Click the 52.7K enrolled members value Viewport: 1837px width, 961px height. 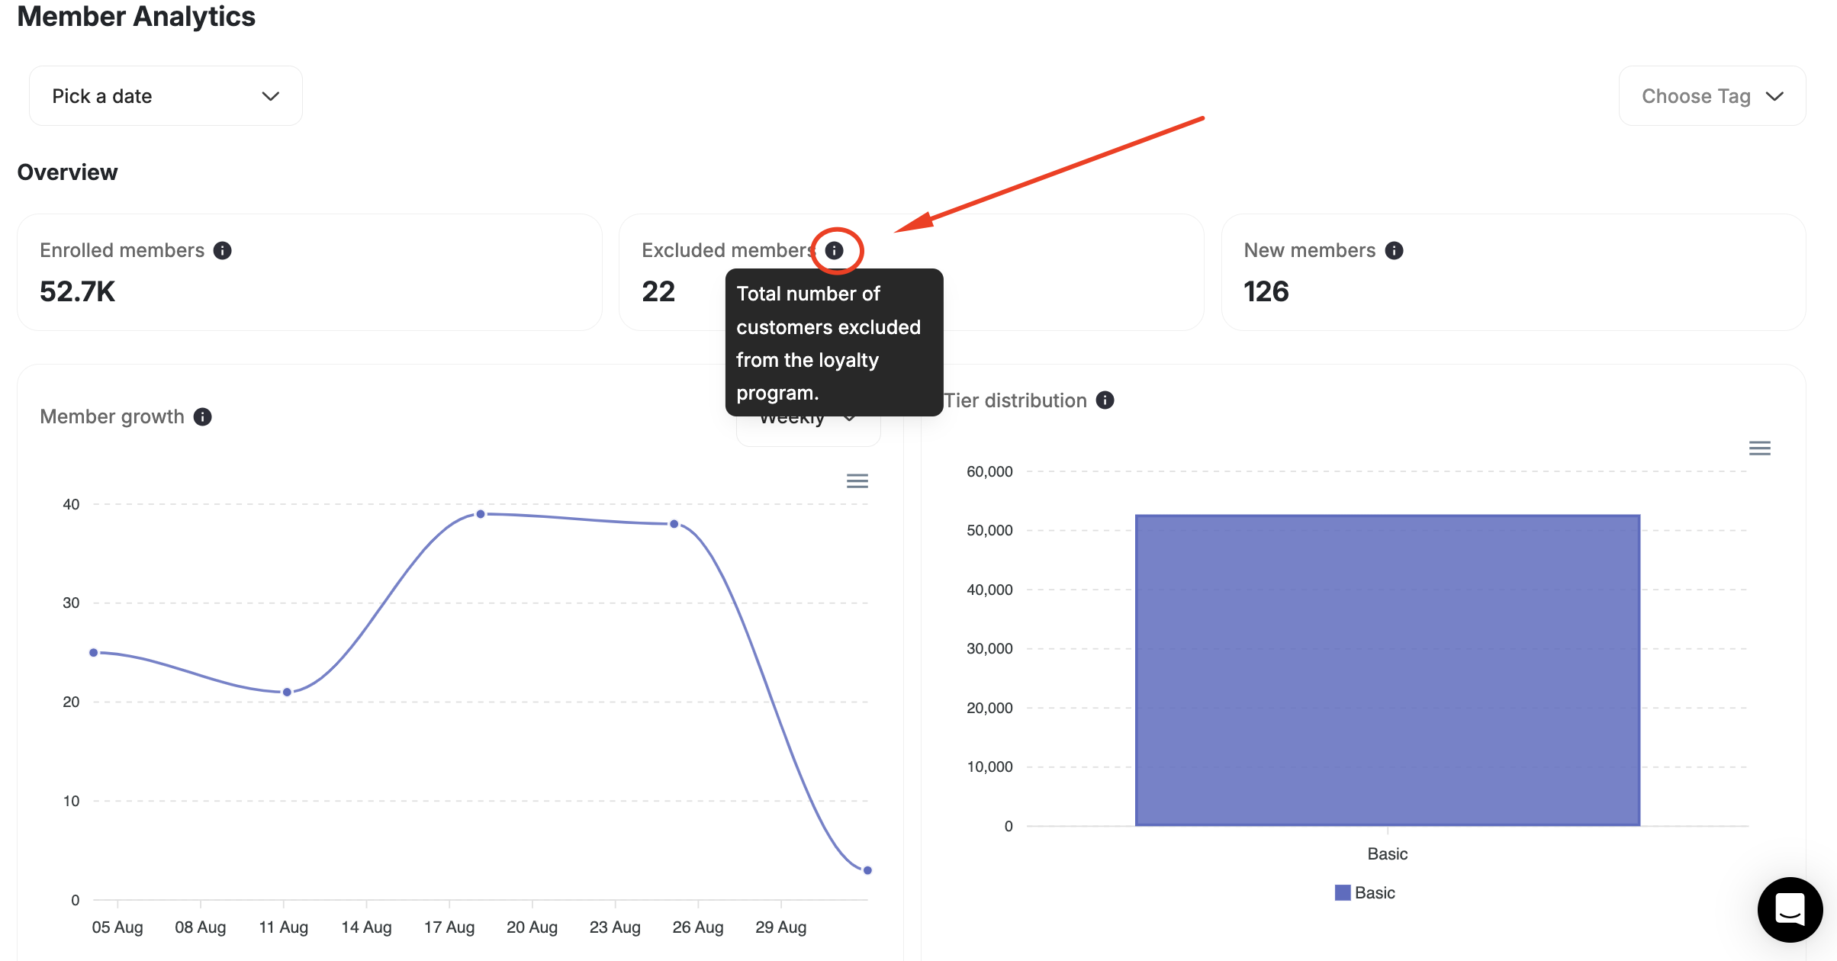pos(77,291)
